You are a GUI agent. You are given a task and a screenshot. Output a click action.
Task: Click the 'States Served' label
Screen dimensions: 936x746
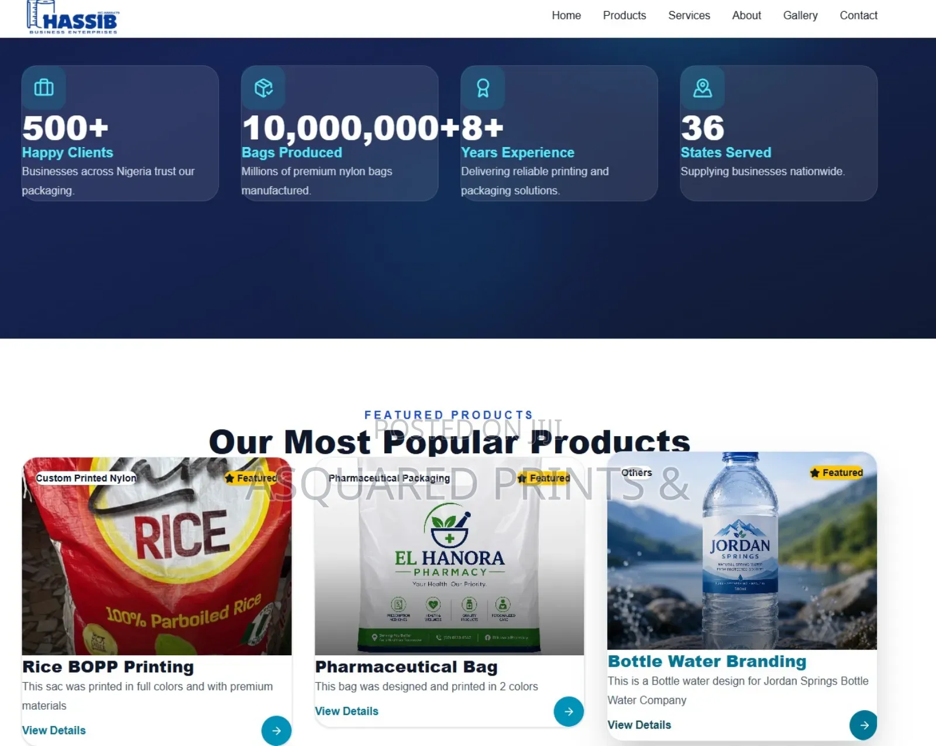(726, 152)
